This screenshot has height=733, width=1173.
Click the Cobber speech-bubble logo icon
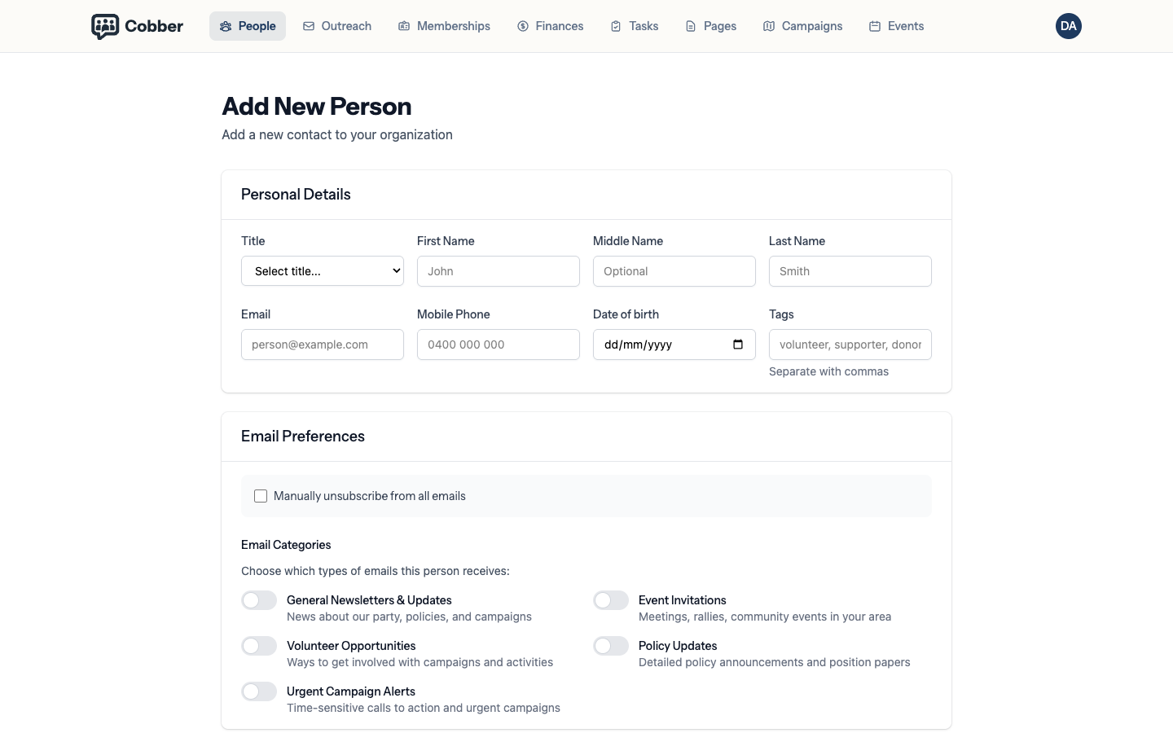click(105, 26)
